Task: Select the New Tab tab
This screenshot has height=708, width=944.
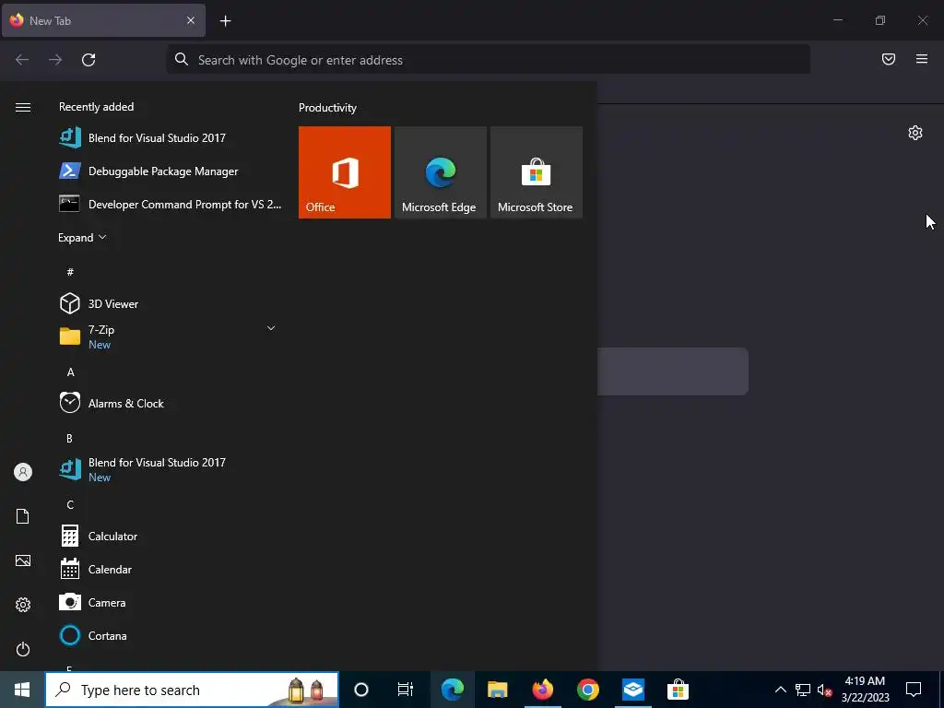Action: (x=103, y=20)
